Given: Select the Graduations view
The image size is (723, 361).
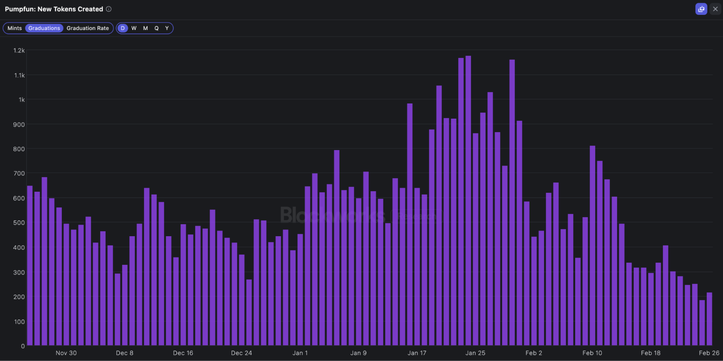Looking at the screenshot, I should coord(44,28).
